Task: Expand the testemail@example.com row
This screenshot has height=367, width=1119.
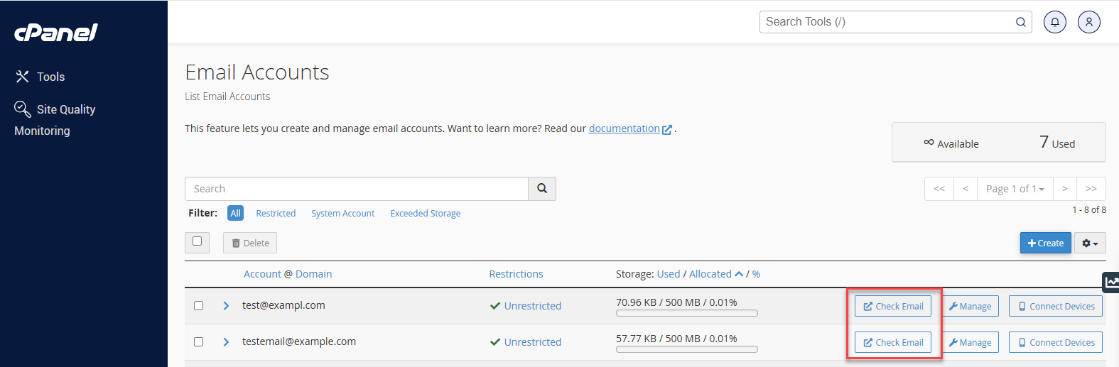Action: pos(226,342)
